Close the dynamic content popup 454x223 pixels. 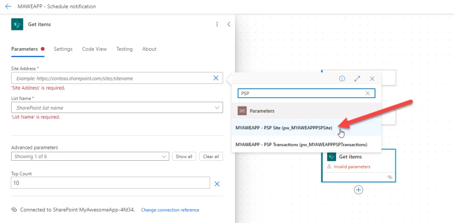tap(372, 79)
